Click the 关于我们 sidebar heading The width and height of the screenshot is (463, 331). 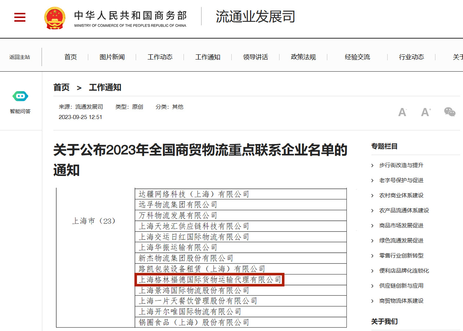384,321
